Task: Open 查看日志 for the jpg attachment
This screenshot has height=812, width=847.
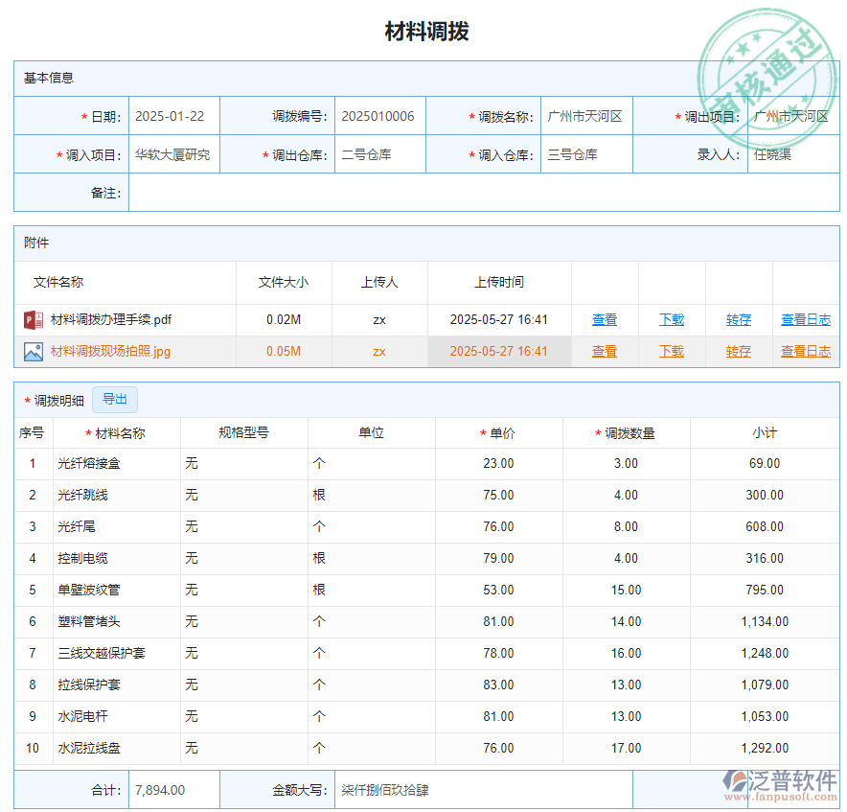Action: [x=805, y=352]
